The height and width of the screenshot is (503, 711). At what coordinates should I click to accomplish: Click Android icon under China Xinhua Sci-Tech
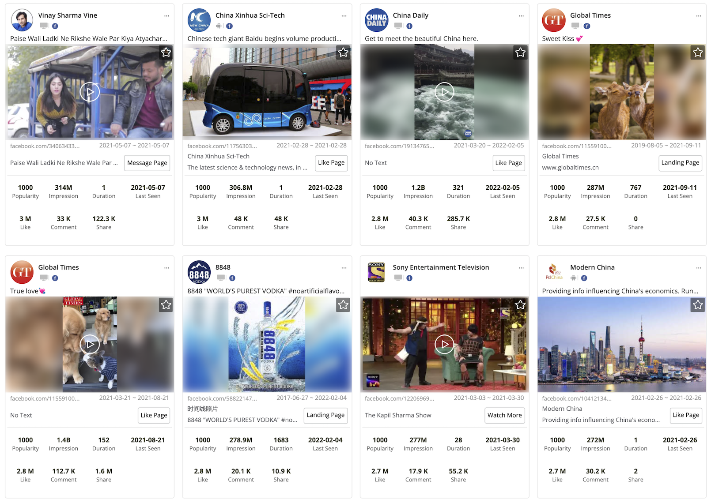(x=219, y=26)
